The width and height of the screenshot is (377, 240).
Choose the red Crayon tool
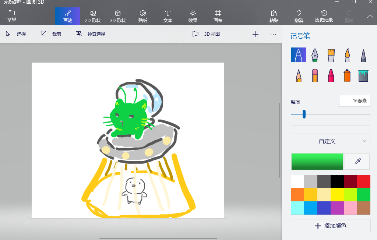click(x=331, y=75)
